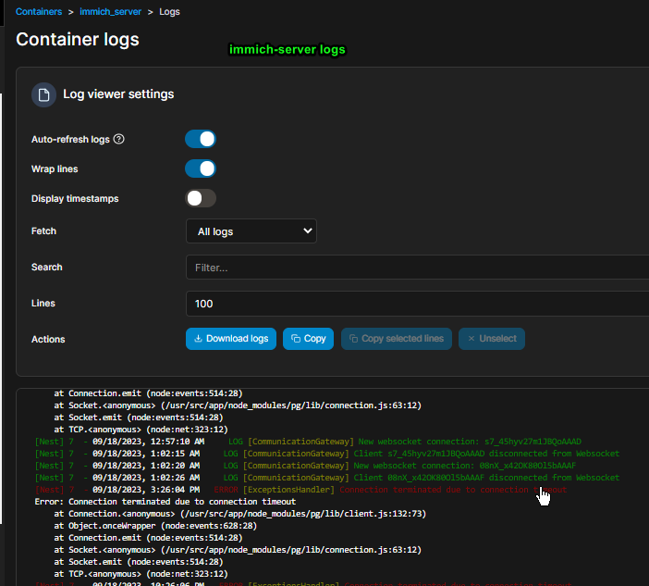The height and width of the screenshot is (586, 649).
Task: Open the immich_server breadcrumb link
Action: [x=110, y=12]
